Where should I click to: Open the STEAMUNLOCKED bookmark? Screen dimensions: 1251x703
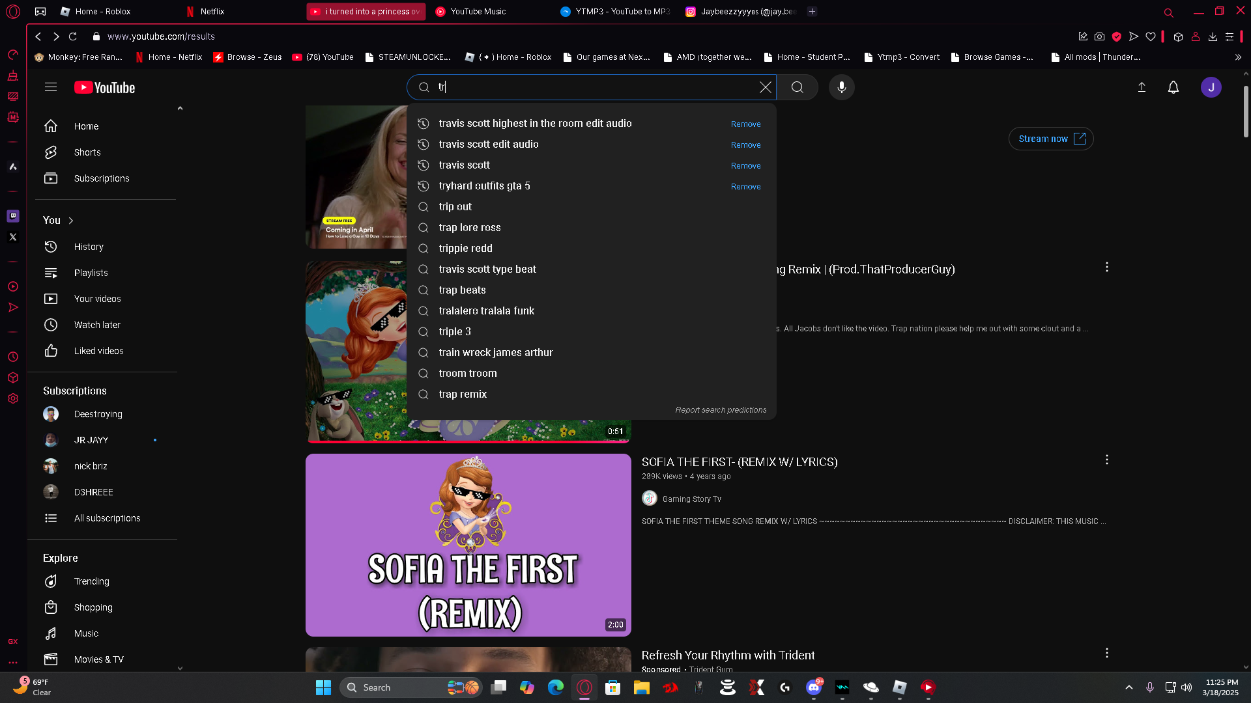[x=408, y=57]
